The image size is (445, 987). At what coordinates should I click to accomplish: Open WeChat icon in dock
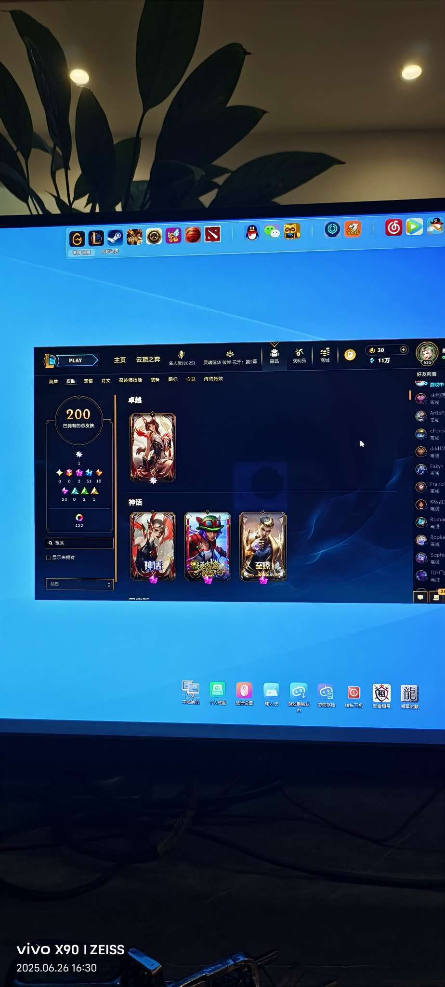click(x=273, y=232)
